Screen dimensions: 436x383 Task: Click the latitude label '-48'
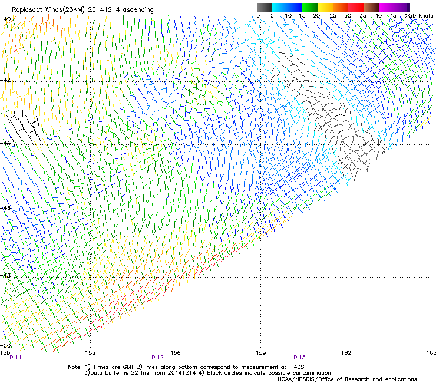[5, 275]
